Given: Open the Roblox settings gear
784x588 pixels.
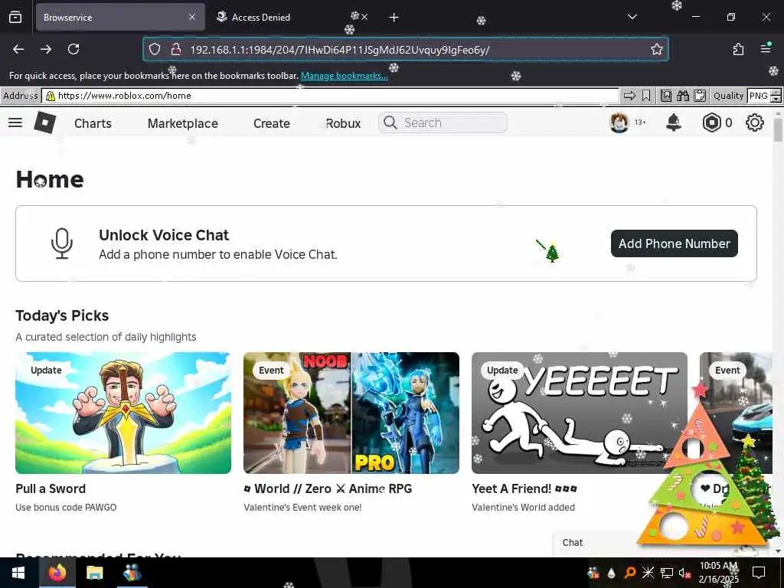Looking at the screenshot, I should 754,122.
